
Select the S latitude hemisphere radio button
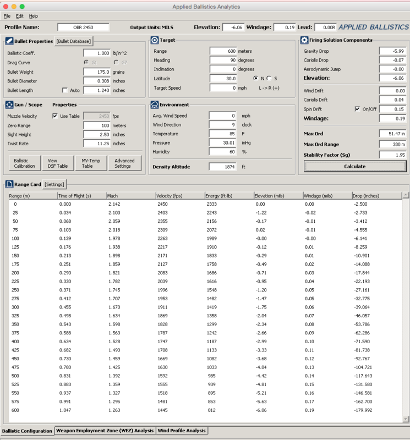coord(269,78)
